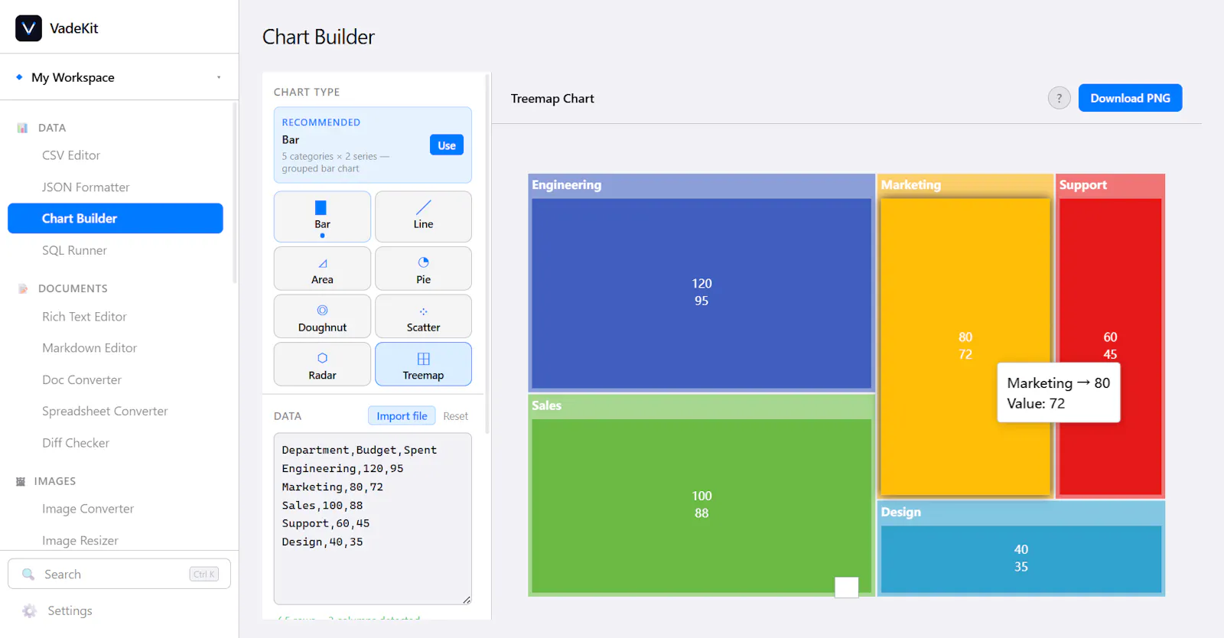The image size is (1224, 638).
Task: Select the Scatter chart type
Action: 423,317
